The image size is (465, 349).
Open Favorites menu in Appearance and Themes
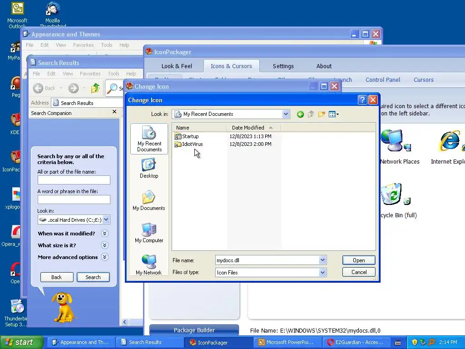84,45
